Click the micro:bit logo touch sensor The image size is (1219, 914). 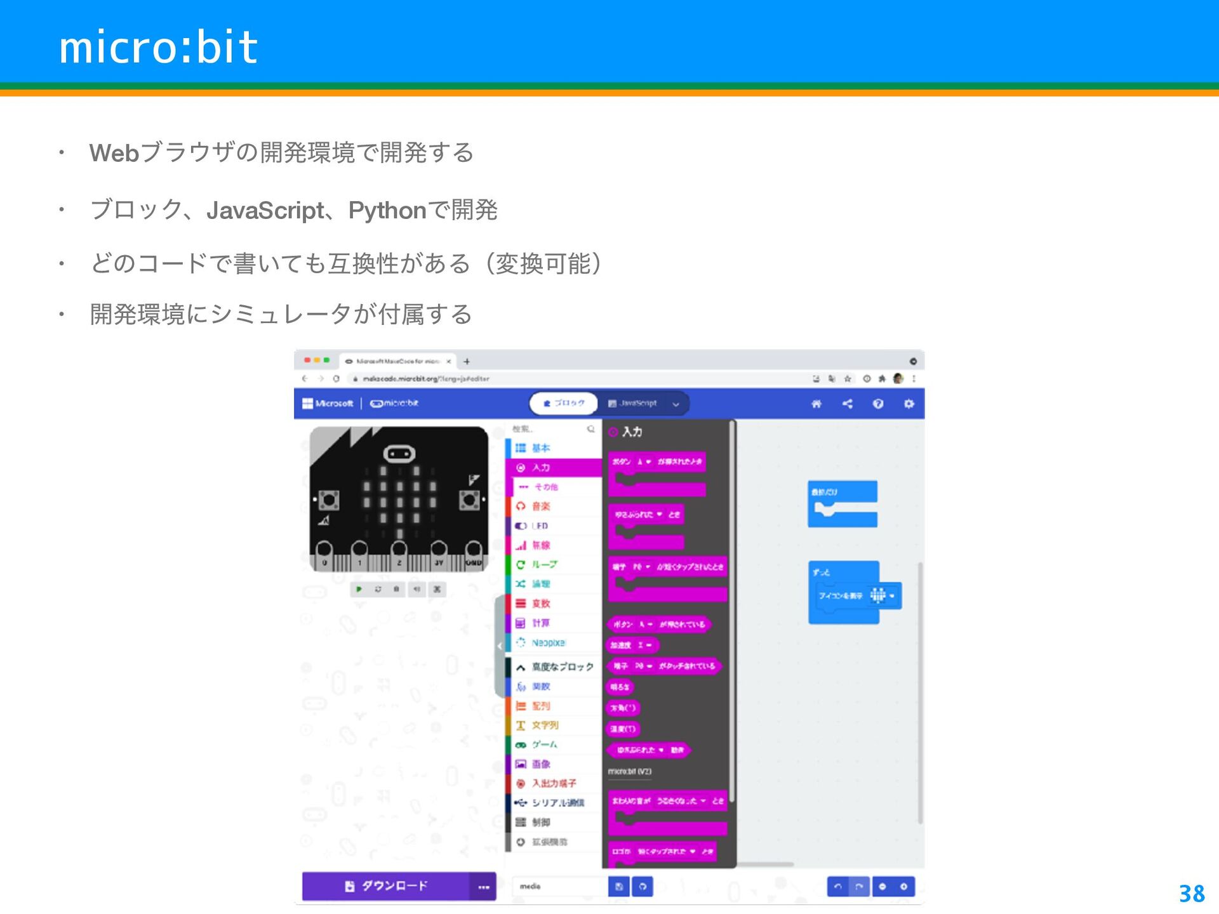[399, 453]
